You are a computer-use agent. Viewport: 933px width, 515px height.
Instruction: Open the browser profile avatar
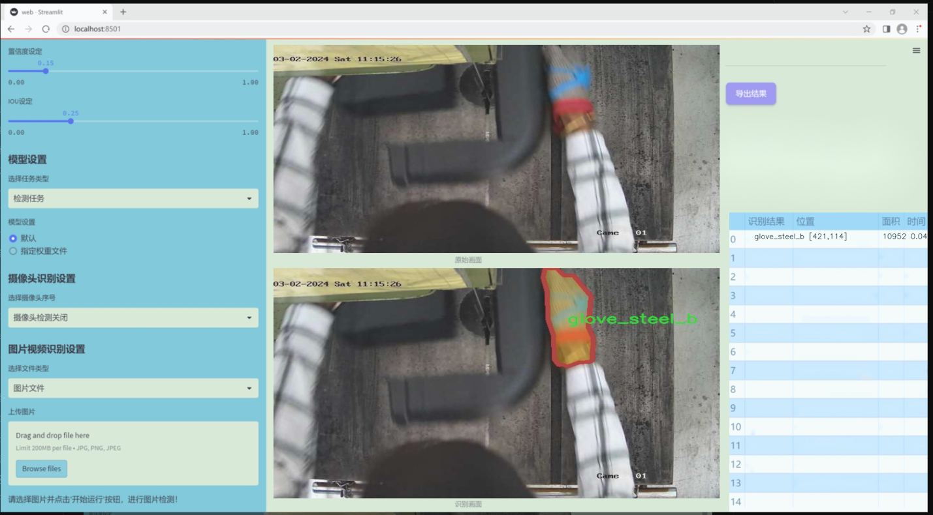click(x=902, y=29)
